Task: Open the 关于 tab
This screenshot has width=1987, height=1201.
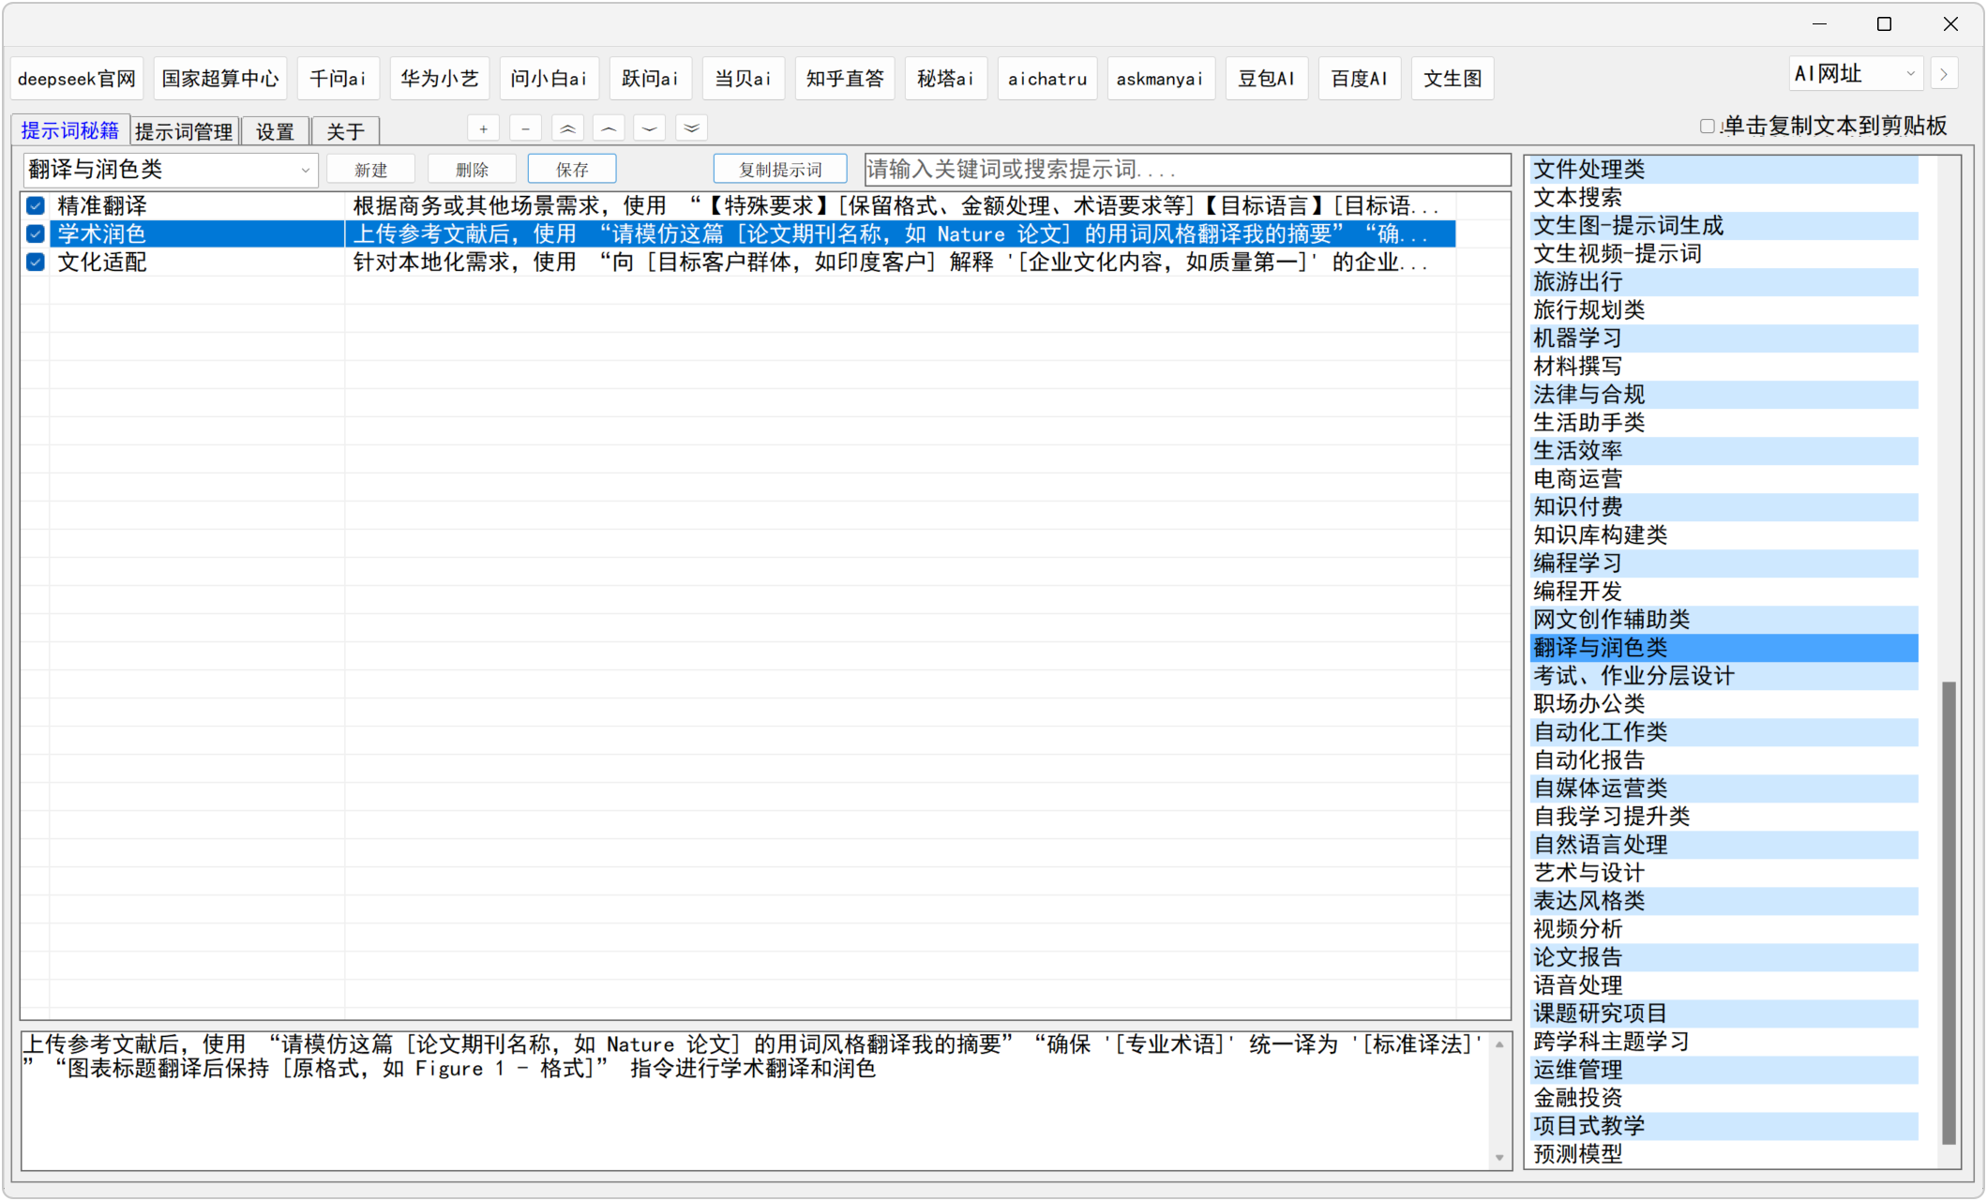Action: click(x=345, y=131)
